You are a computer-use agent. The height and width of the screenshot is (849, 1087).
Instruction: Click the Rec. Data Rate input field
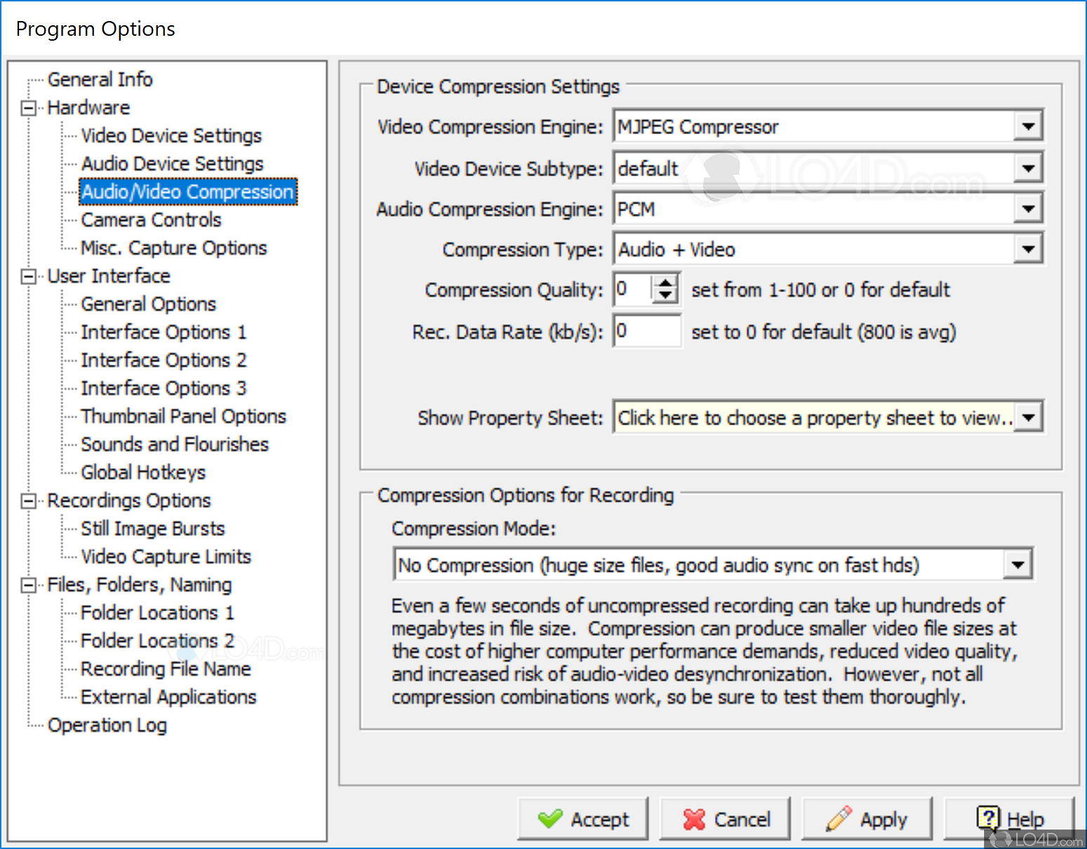(x=646, y=331)
